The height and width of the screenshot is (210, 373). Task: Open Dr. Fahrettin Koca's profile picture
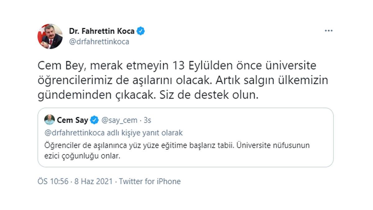(x=49, y=35)
